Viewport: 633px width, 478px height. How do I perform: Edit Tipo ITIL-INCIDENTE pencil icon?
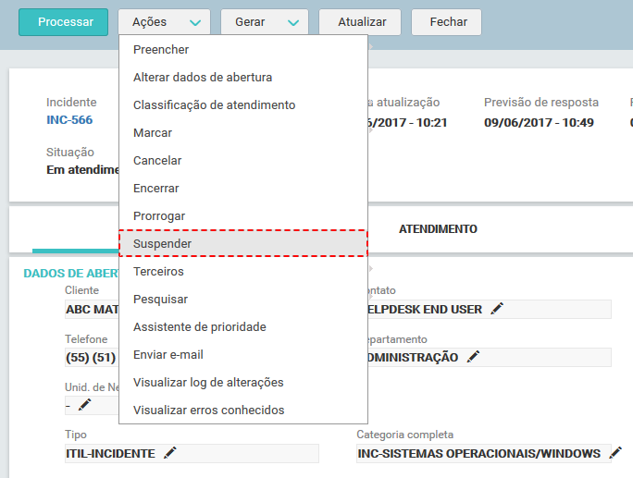170,453
